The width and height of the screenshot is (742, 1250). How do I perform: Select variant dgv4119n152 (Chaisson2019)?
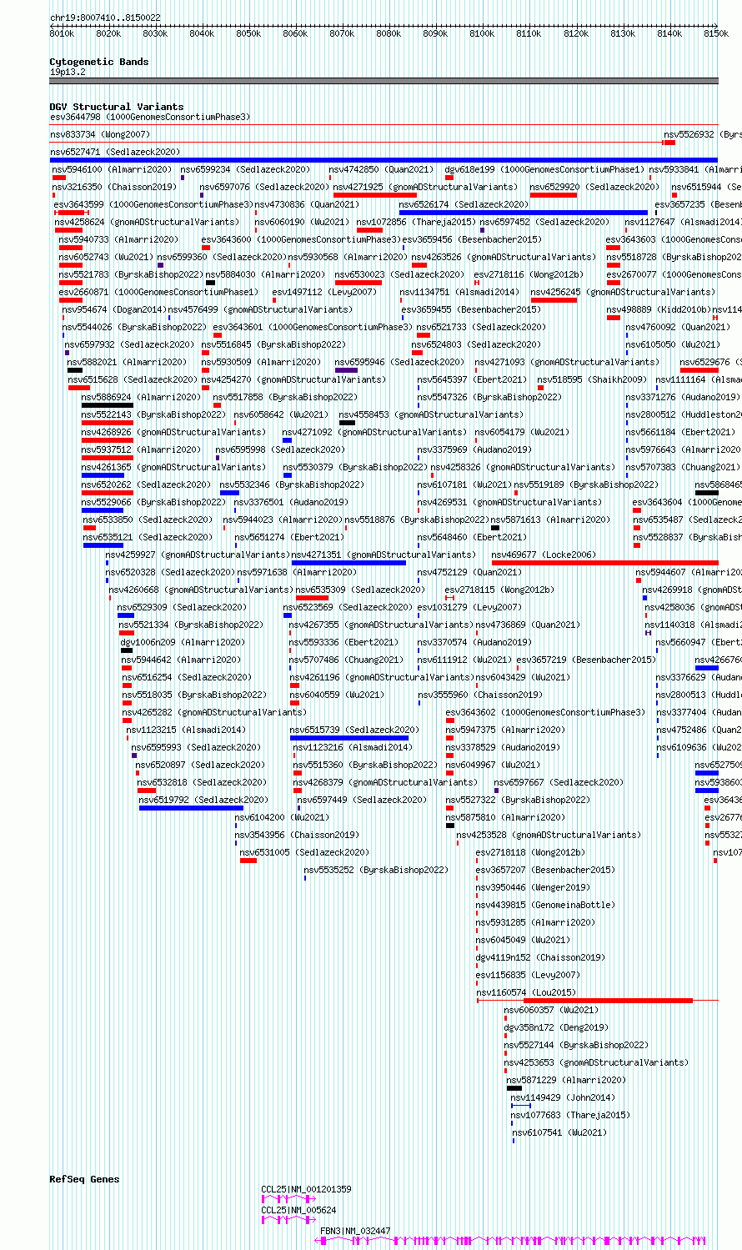(539, 957)
